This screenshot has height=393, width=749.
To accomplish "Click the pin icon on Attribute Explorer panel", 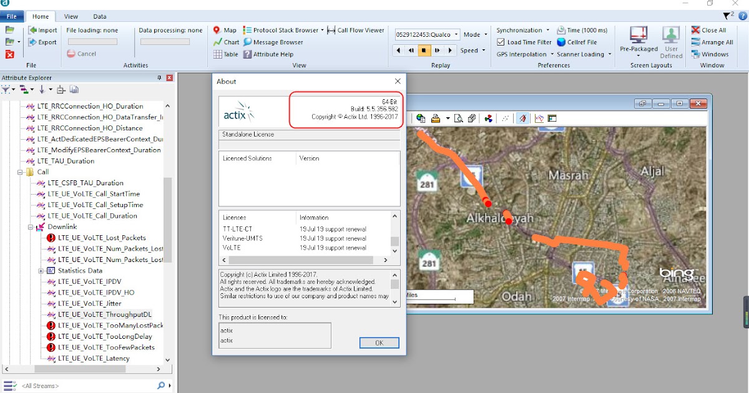I will [160, 78].
